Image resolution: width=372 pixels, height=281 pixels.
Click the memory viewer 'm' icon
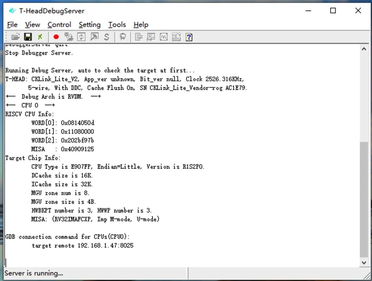point(164,37)
